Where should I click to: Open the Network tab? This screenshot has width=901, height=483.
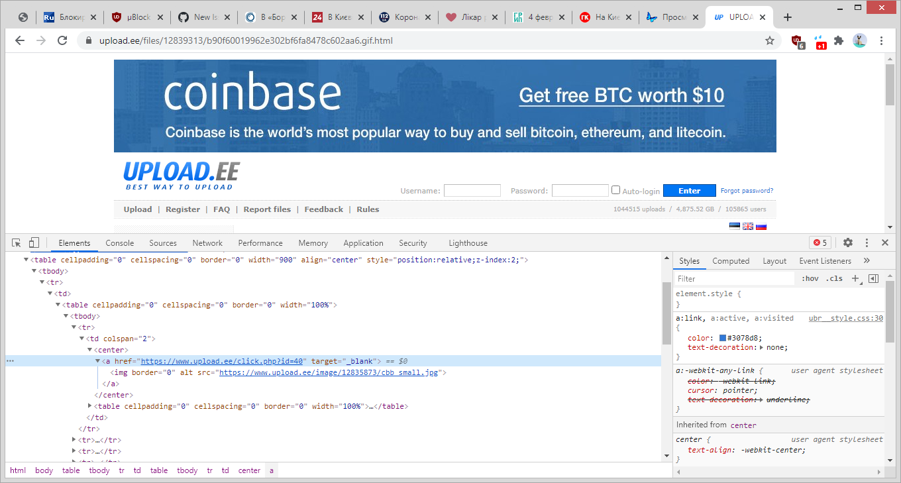click(x=208, y=243)
